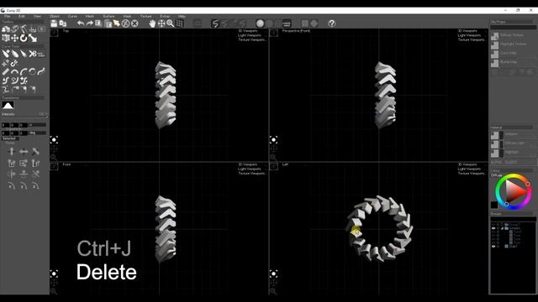This screenshot has height=302, width=538.
Task: Click 3D Viewports in the Left viewport
Action: [x=467, y=164]
